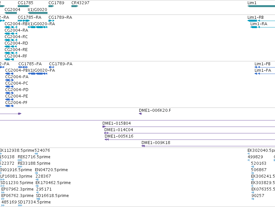This screenshot has width=275, height=207.
Task: Click the RE62716.5prime EST label
Action: pos(34,157)
